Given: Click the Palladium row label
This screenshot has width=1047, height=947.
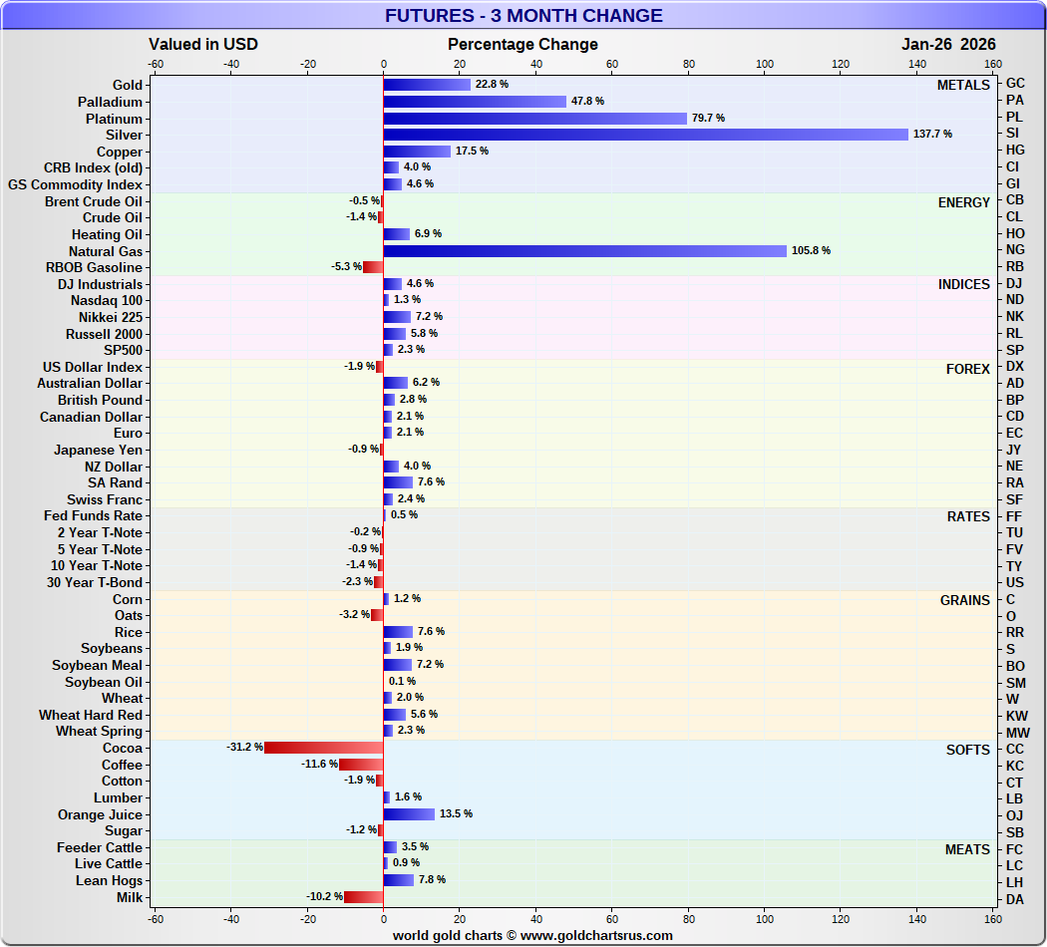Looking at the screenshot, I should (x=110, y=102).
